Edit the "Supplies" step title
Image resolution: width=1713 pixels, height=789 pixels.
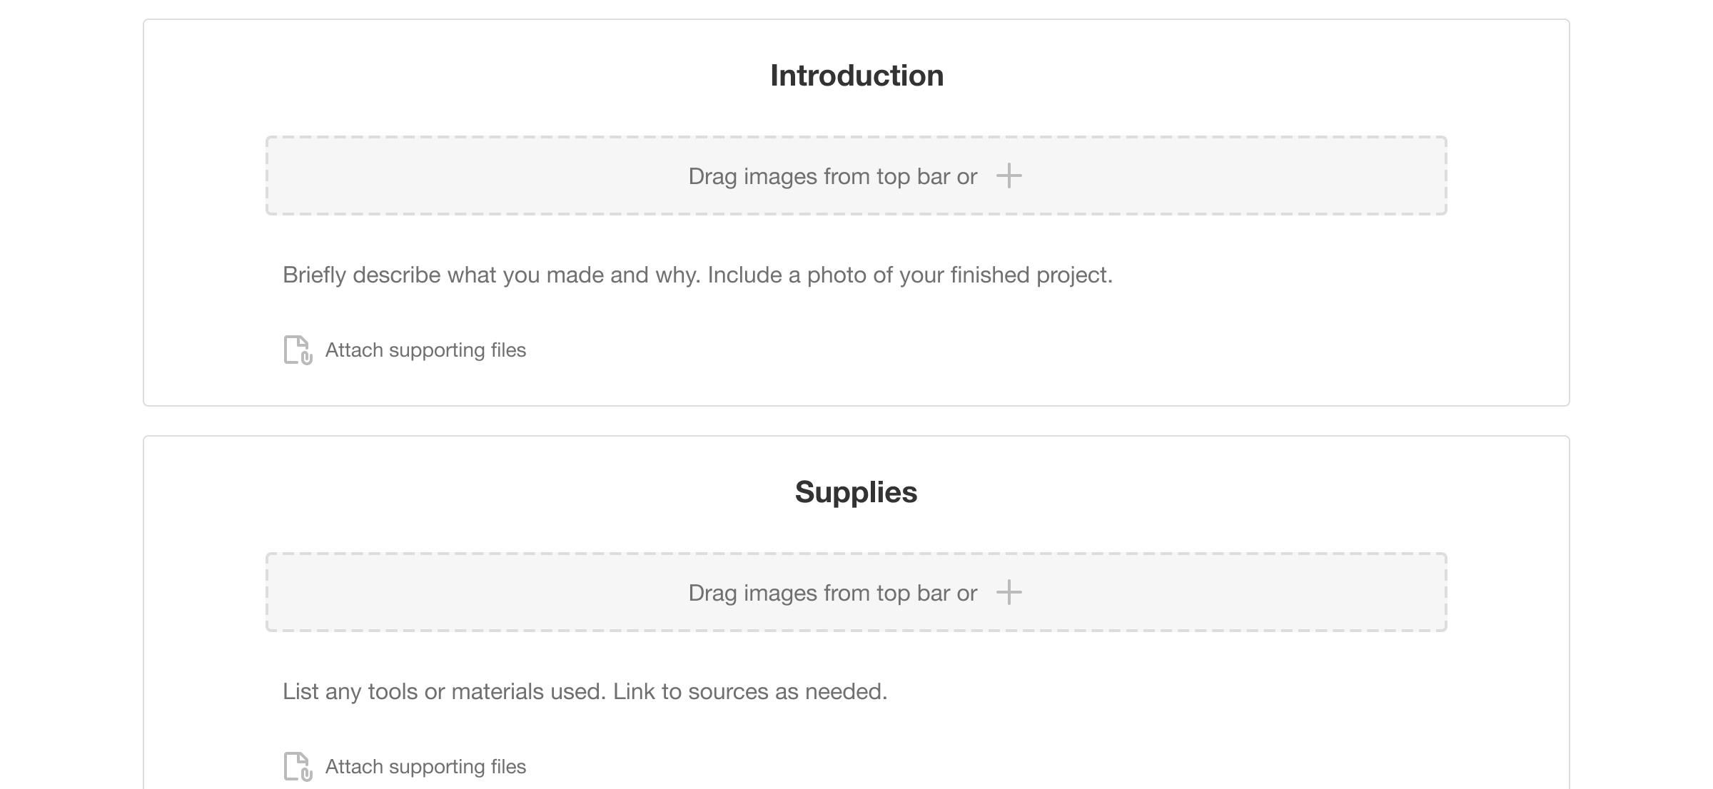click(856, 491)
